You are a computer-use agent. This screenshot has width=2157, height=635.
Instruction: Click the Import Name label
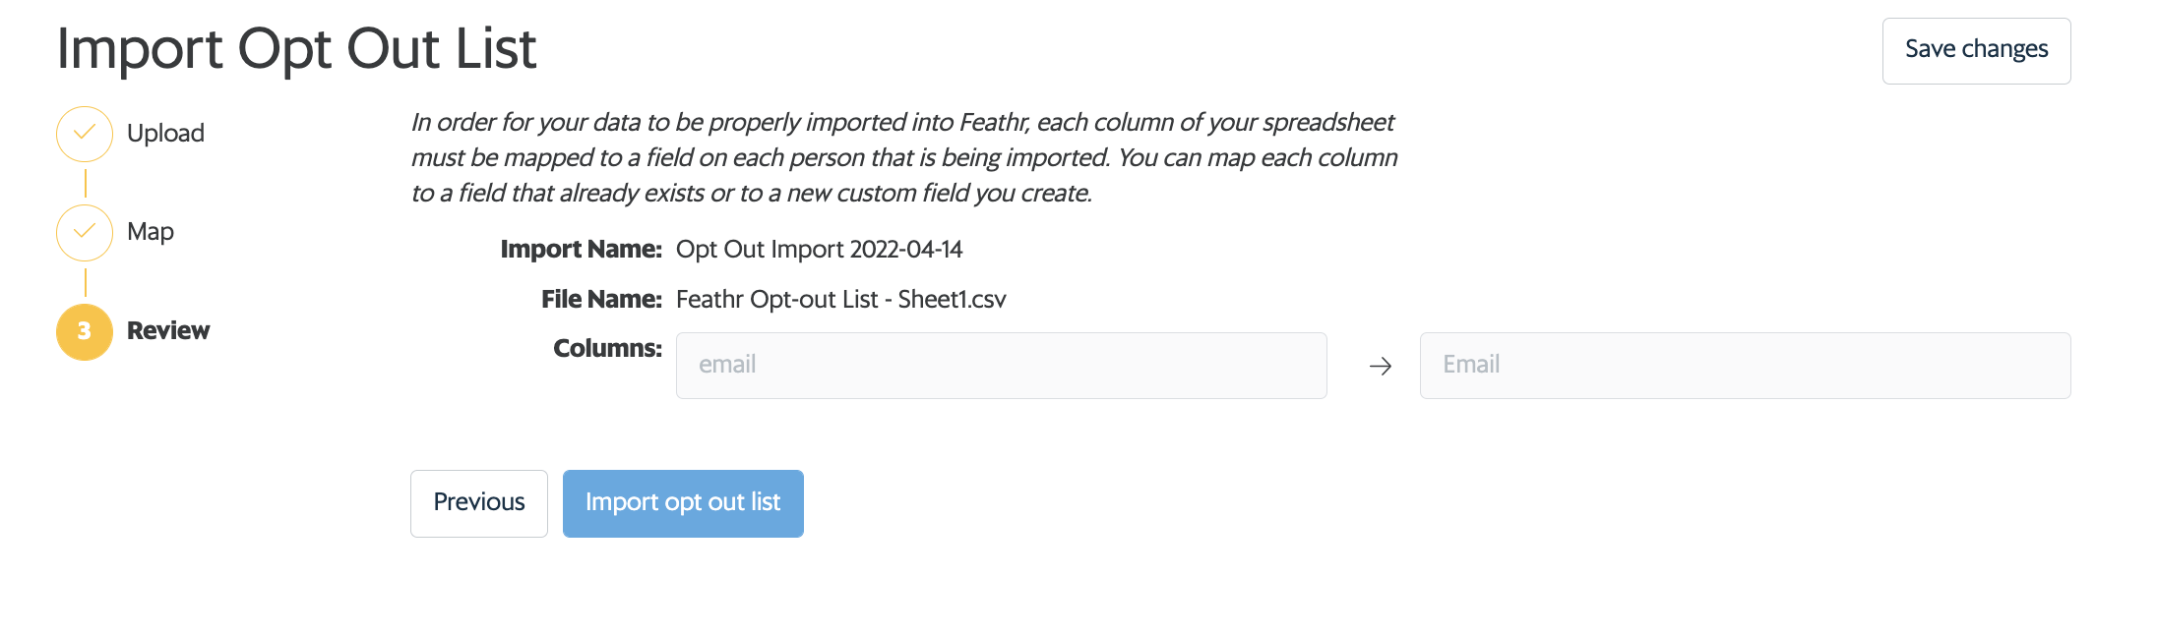point(581,250)
